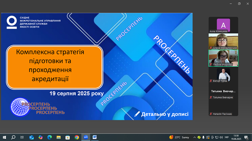This screenshot has width=252, height=141.
Task: Switch to Zoom app on taskbar
Action: (x=86, y=137)
